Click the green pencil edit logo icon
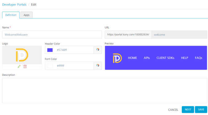 point(19,66)
